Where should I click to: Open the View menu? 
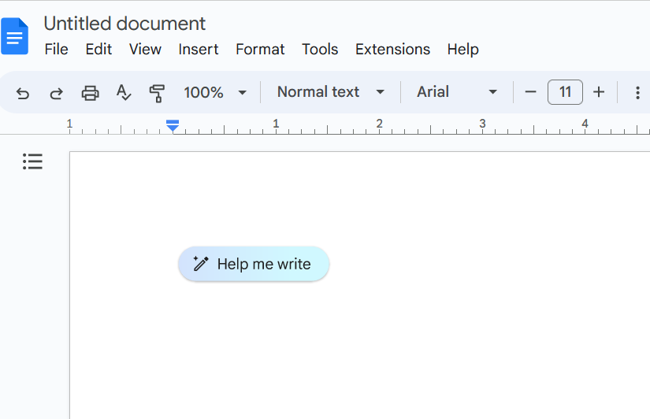pyautogui.click(x=145, y=50)
